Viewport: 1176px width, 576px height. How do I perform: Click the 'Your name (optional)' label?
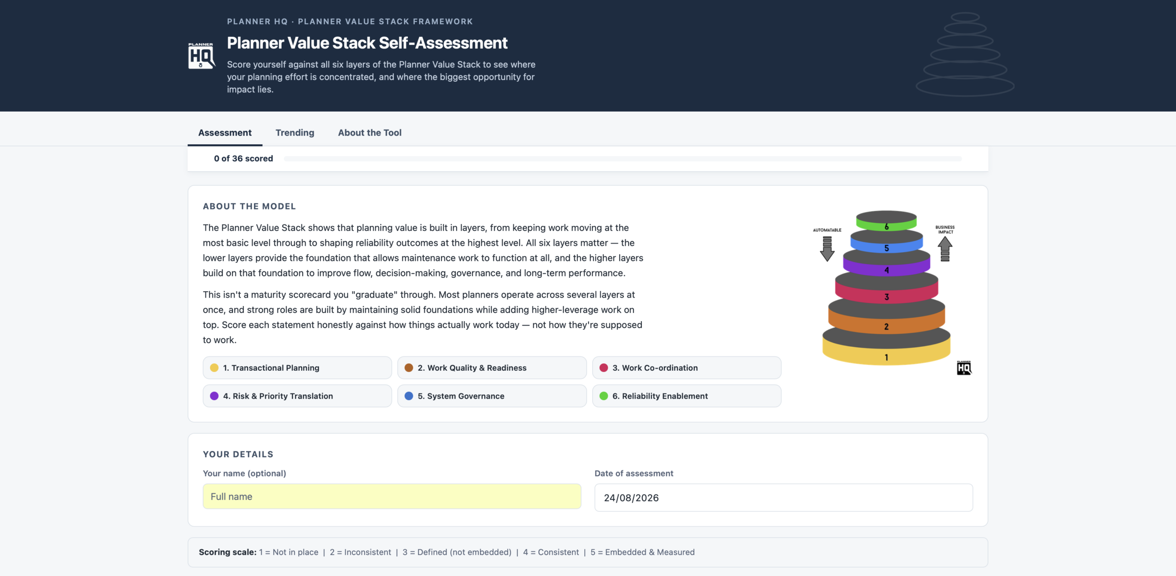tap(244, 474)
